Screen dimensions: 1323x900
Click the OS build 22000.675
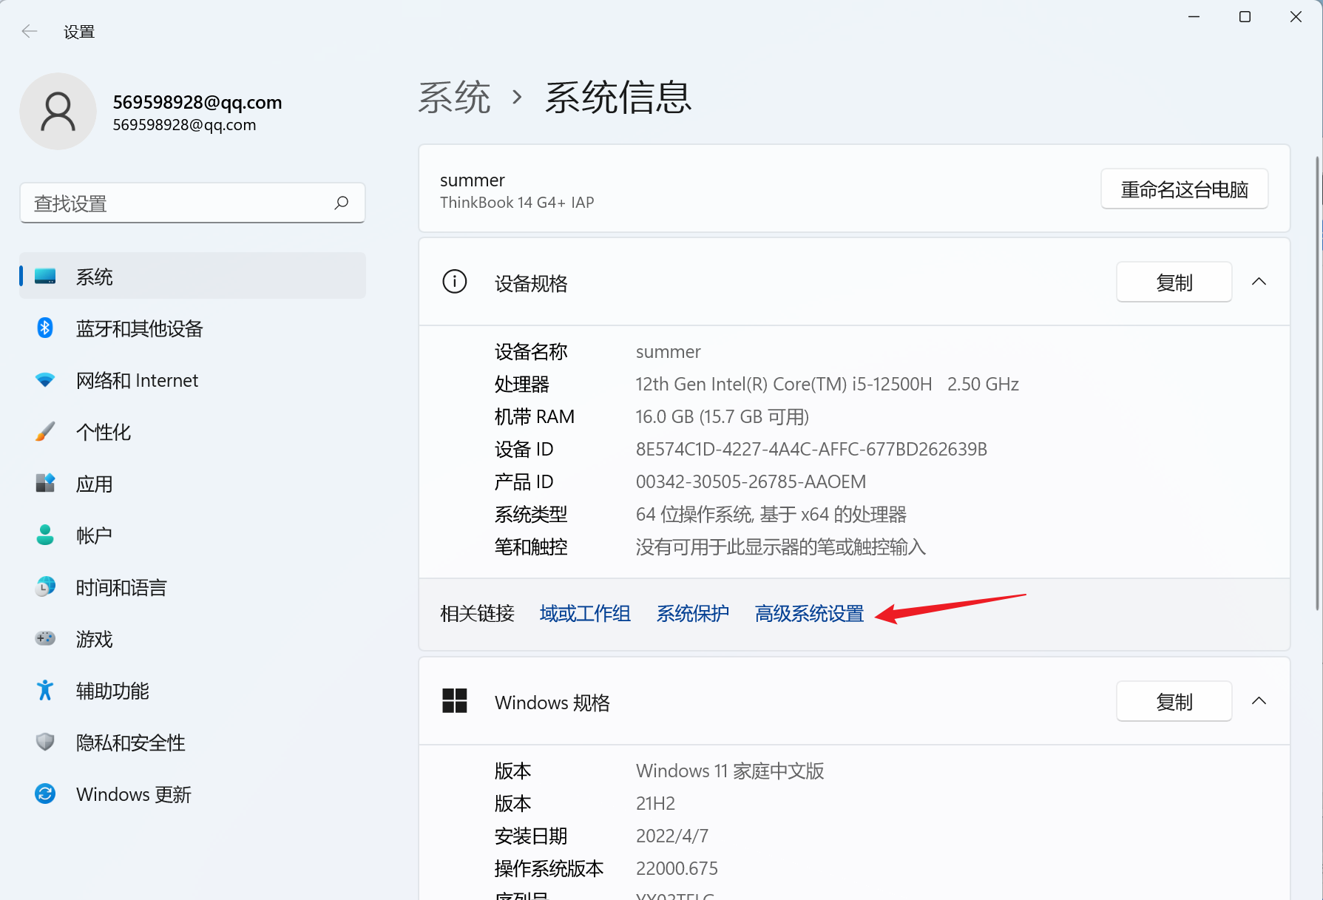click(x=677, y=868)
